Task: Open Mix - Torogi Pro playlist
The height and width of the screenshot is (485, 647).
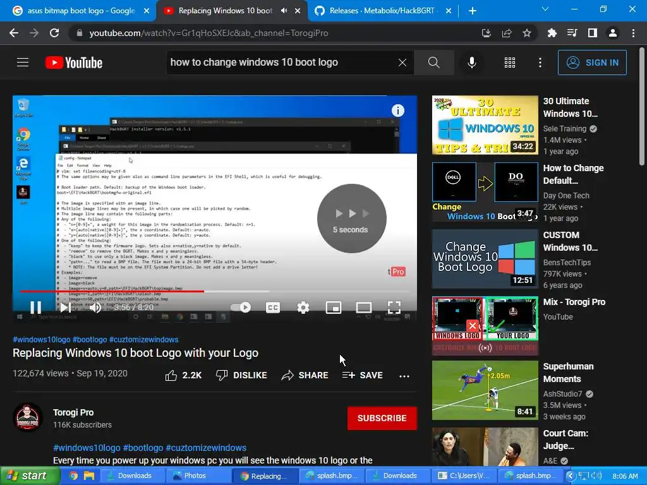Action: pyautogui.click(x=574, y=302)
